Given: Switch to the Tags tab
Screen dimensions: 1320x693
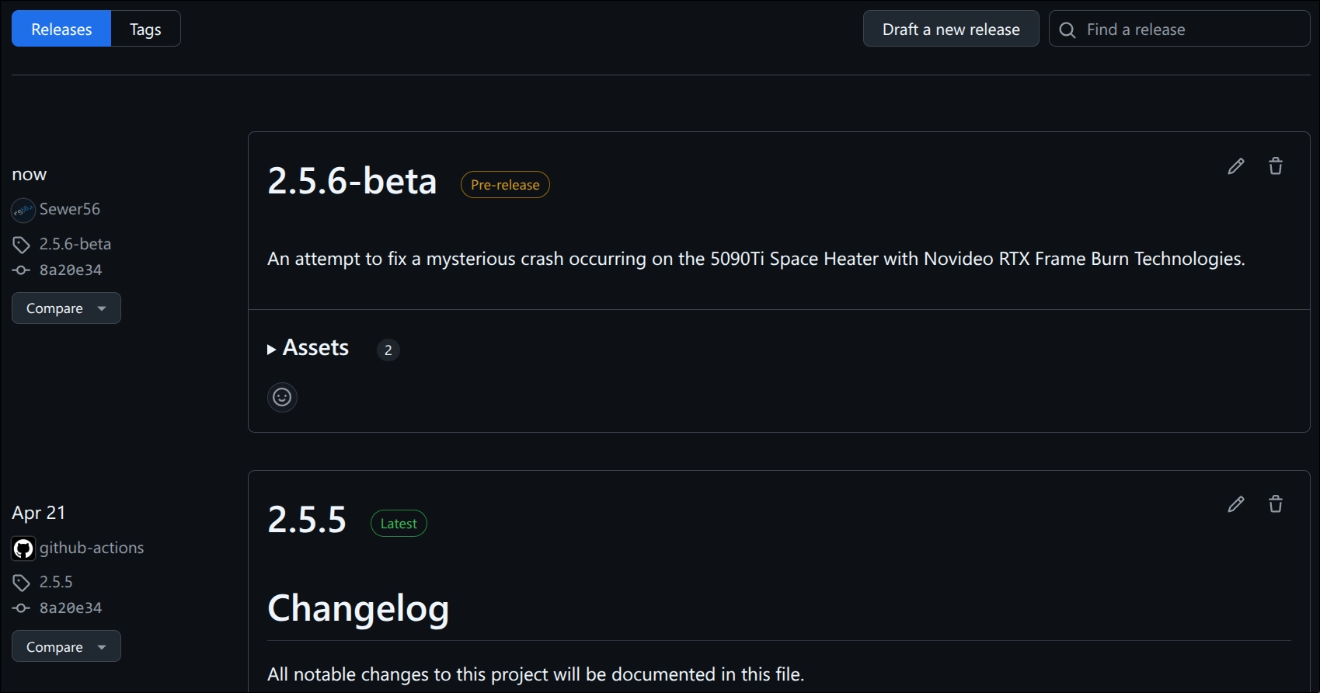Looking at the screenshot, I should [x=145, y=29].
